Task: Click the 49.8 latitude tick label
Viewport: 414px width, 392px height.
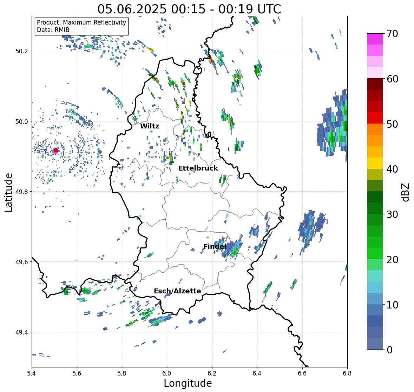Action: pyautogui.click(x=21, y=192)
